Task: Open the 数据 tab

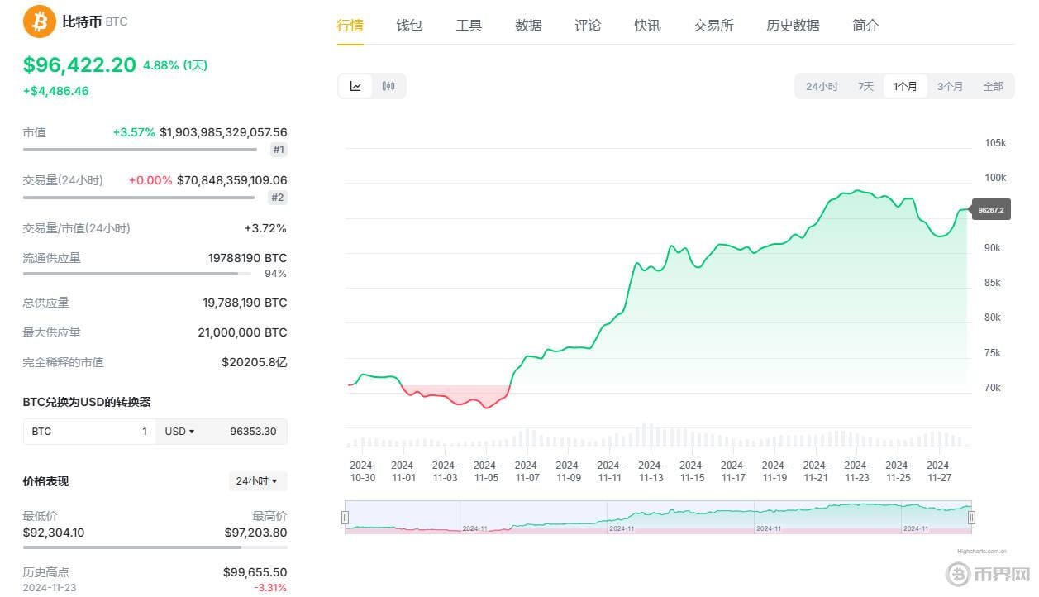Action: (528, 26)
